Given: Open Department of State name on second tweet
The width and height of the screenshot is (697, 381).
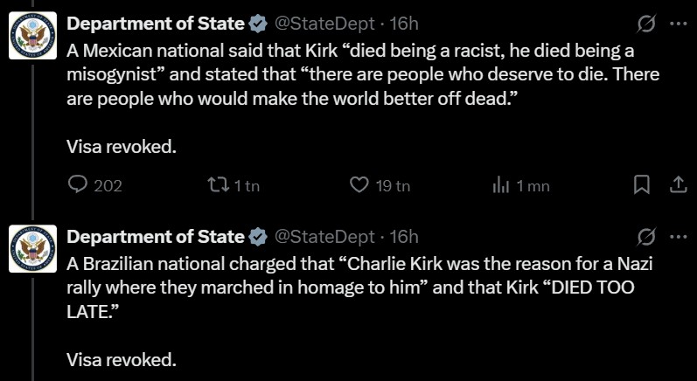Looking at the screenshot, I should point(156,237).
